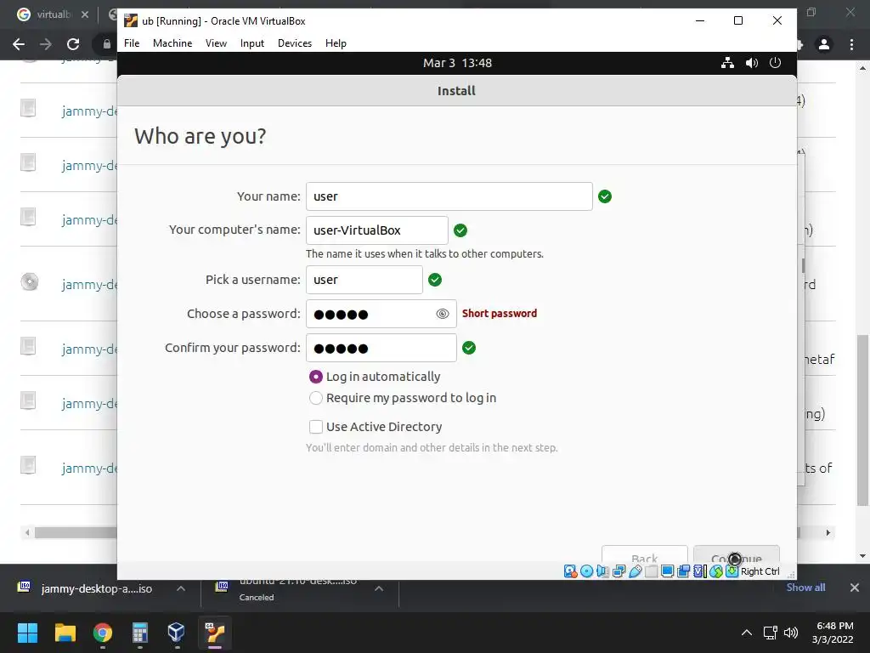Open Google Chrome from taskbar
The image size is (870, 653).
(103, 633)
